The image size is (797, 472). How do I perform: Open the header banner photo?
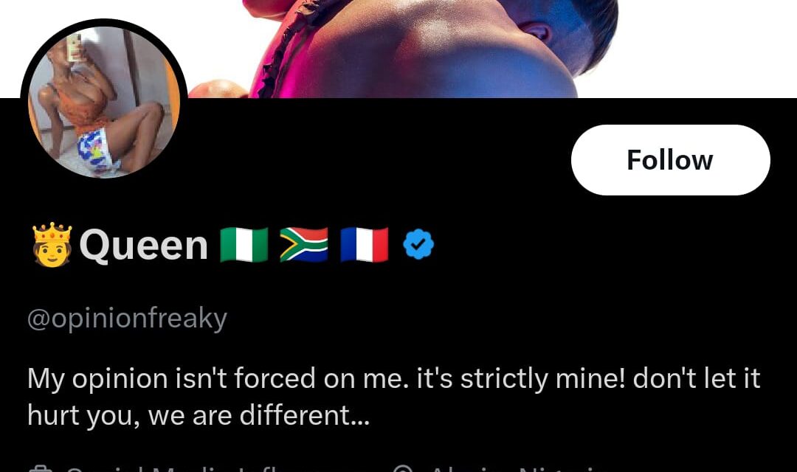398,49
